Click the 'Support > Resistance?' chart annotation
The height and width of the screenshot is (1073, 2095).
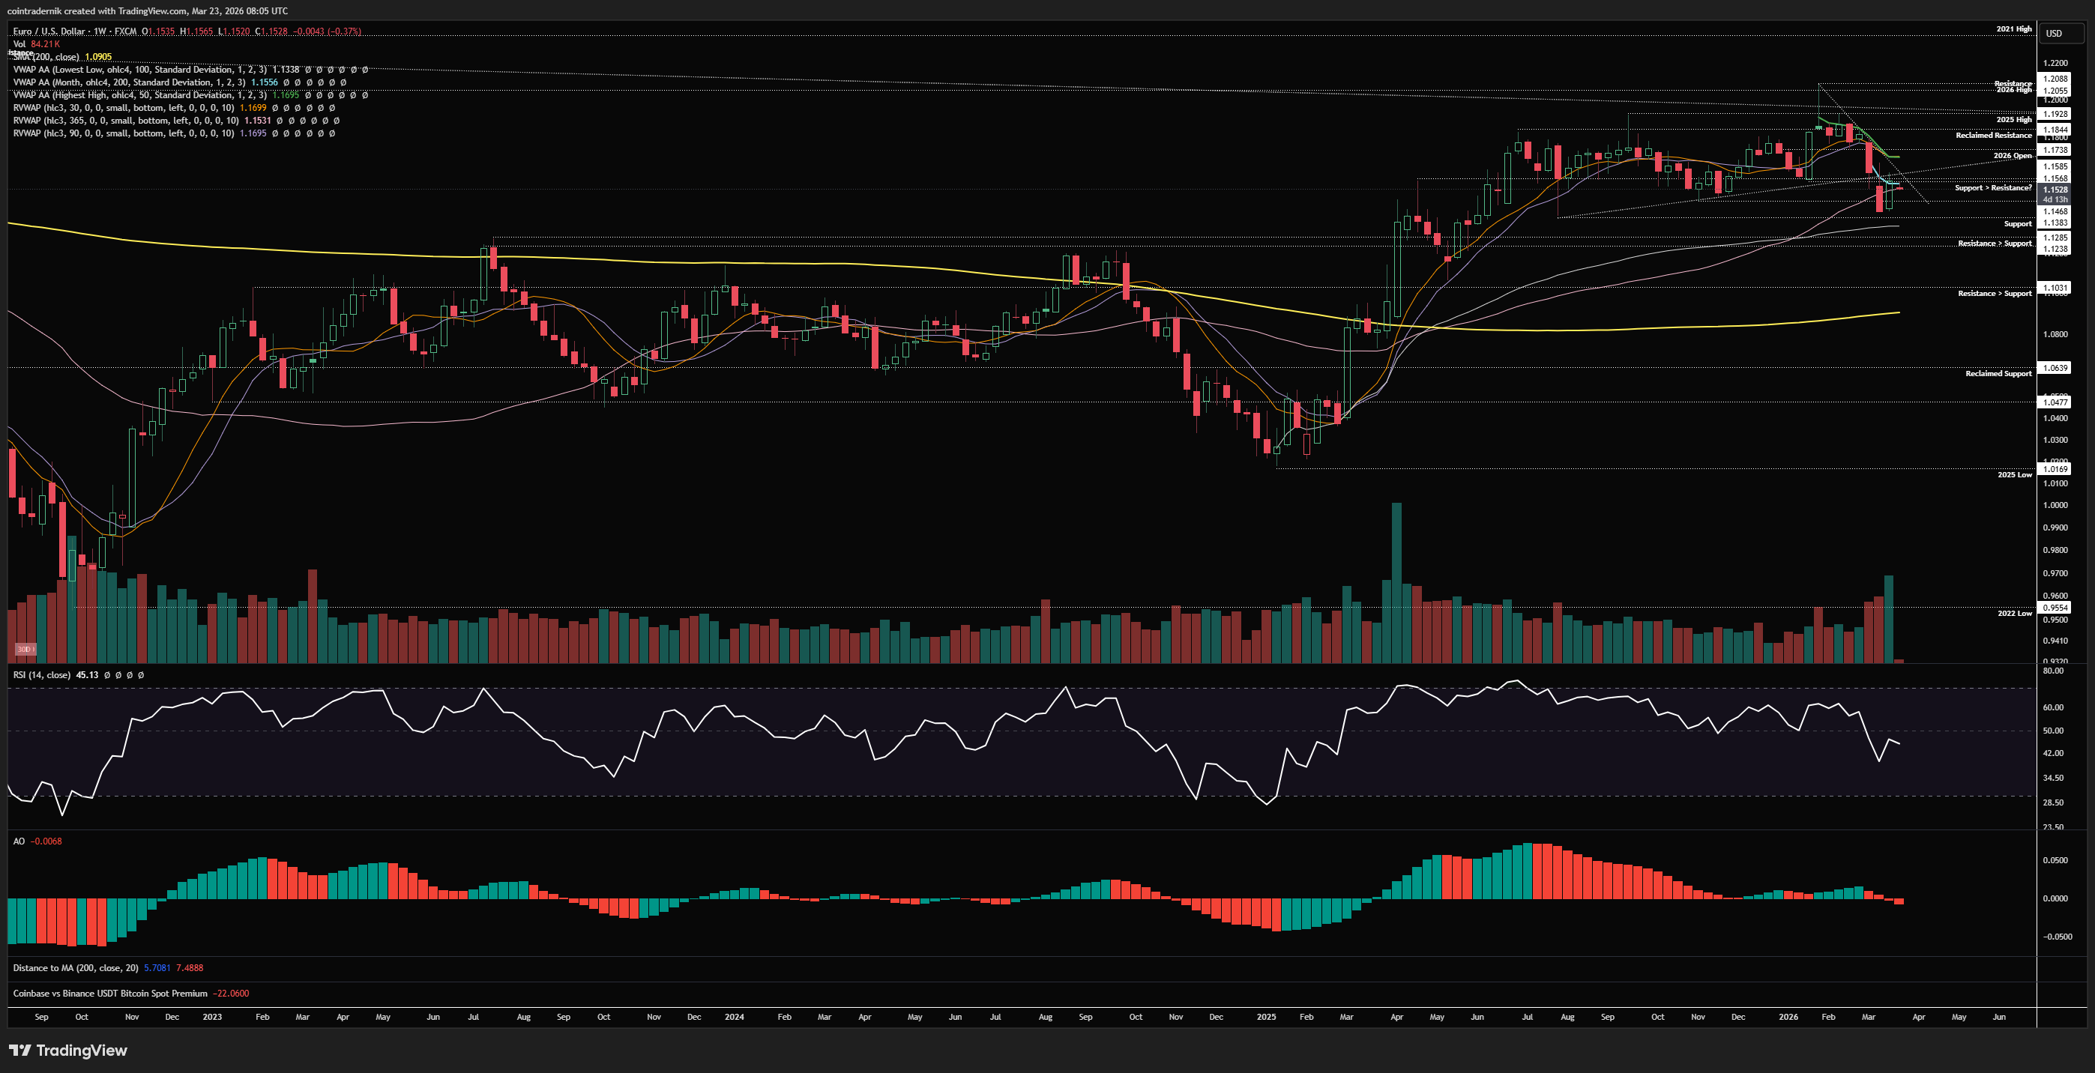tap(1992, 188)
